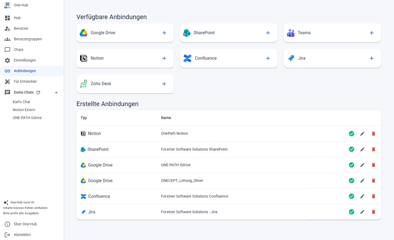Delete the ONECEPT_Leitung_Oliver connection using the trash icon

[x=373, y=180]
